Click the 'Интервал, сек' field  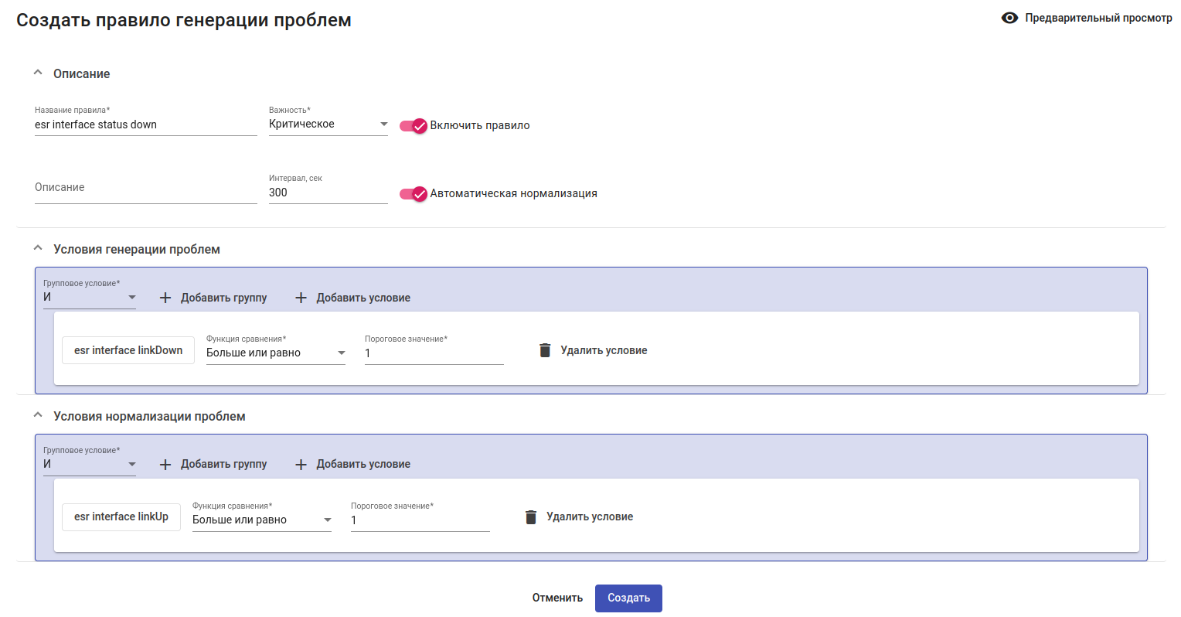click(x=328, y=193)
